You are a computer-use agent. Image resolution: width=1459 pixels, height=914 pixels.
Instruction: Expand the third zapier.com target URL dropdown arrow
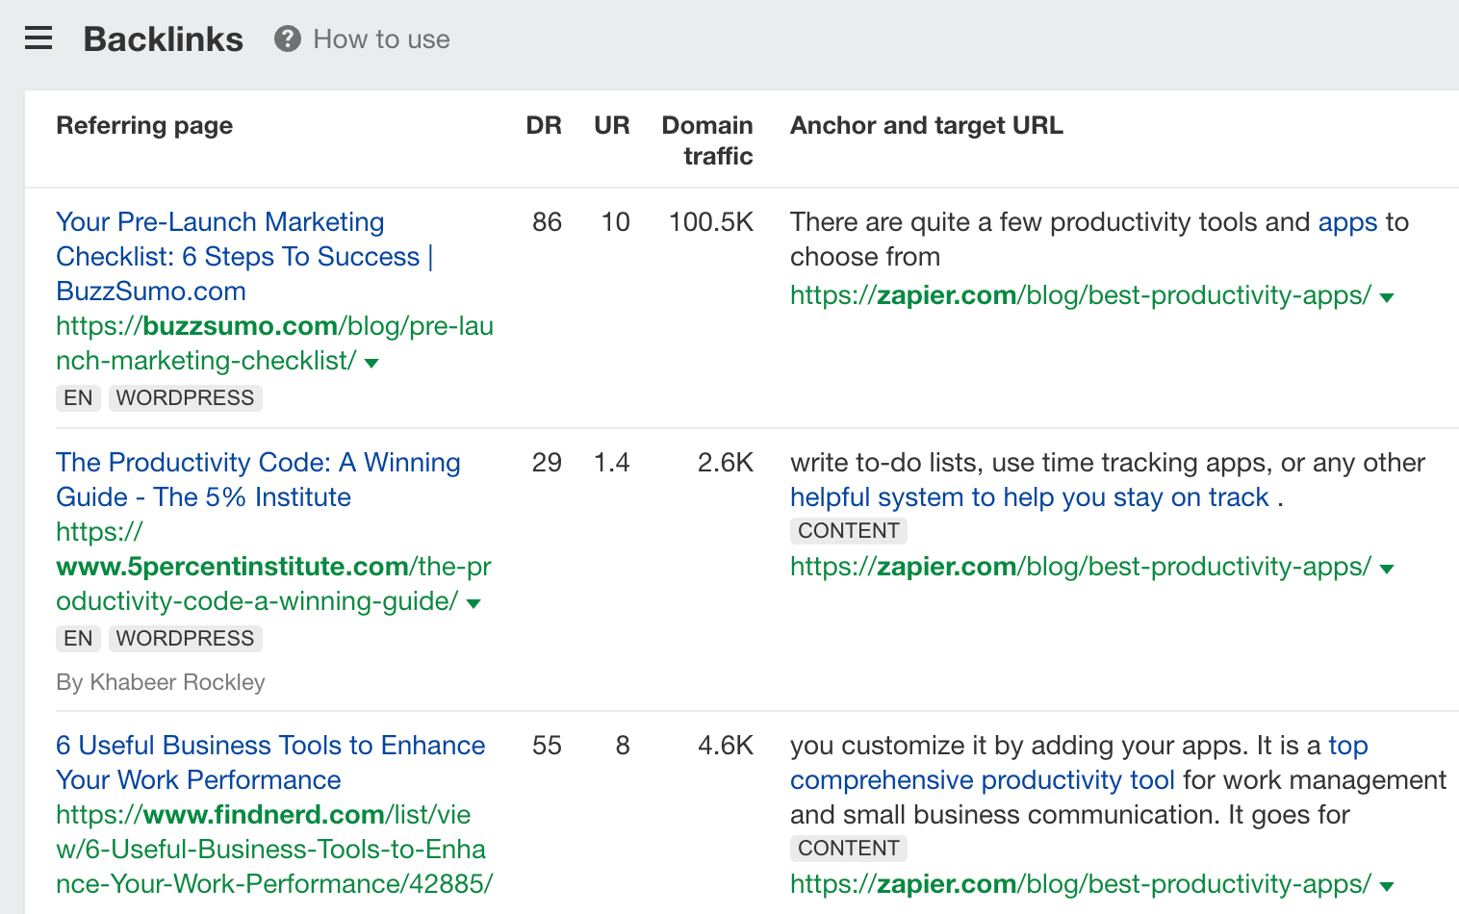(x=1387, y=886)
